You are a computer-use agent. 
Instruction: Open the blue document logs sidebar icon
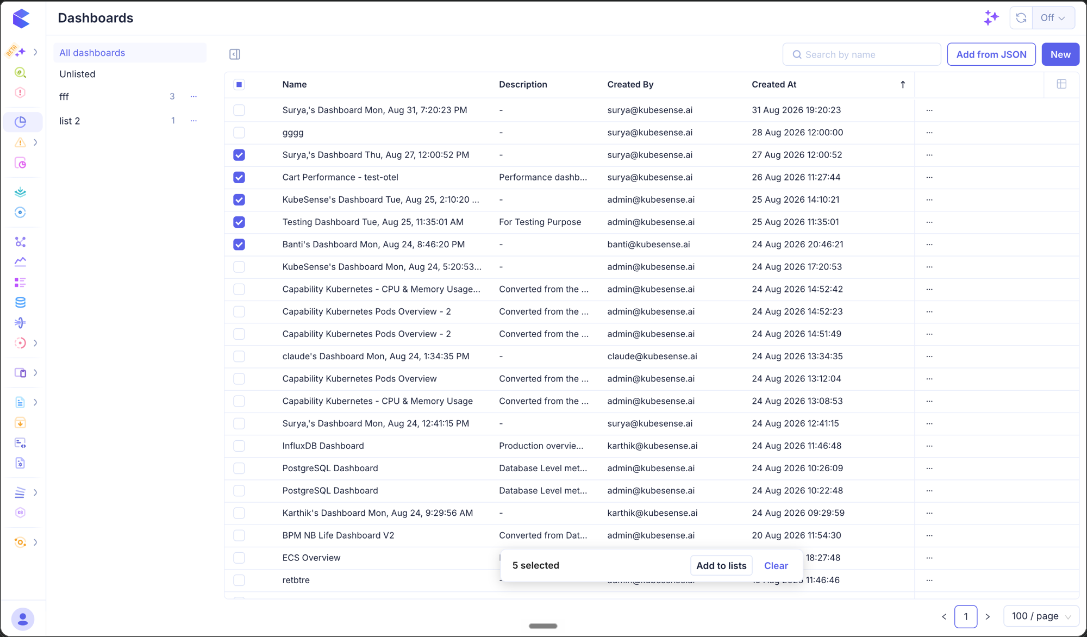(x=20, y=402)
